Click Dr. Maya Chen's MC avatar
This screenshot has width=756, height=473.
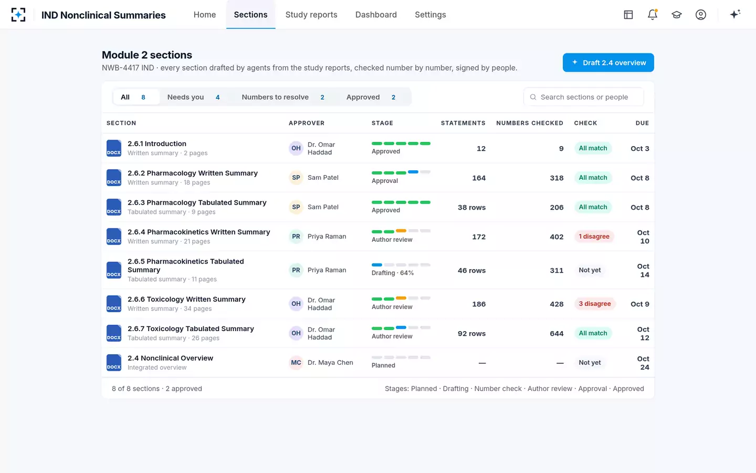(x=296, y=363)
